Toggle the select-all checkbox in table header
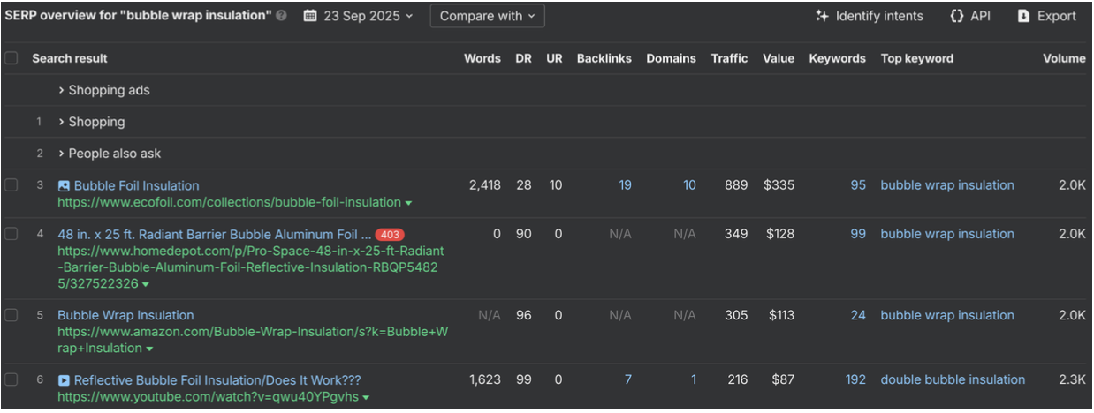Viewport: 1094px width, 413px height. coord(11,58)
